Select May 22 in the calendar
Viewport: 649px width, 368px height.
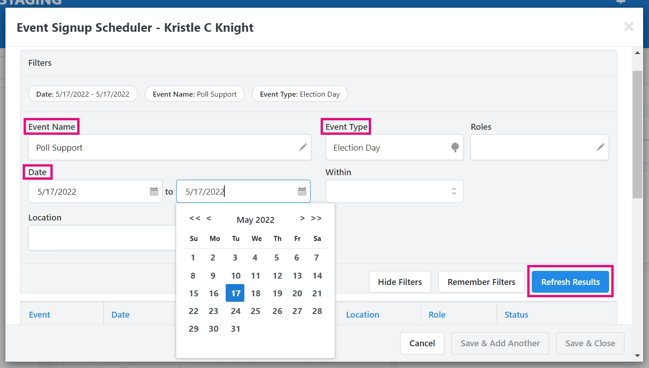193,311
